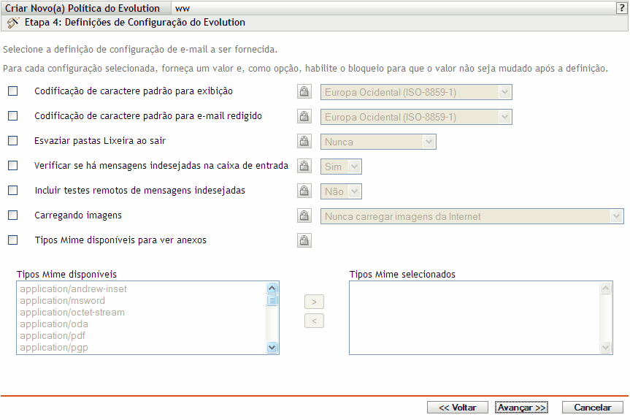Check Incluir testes remotos de mensagens indesejadas
Image resolution: width=630 pixels, height=420 pixels.
click(13, 191)
